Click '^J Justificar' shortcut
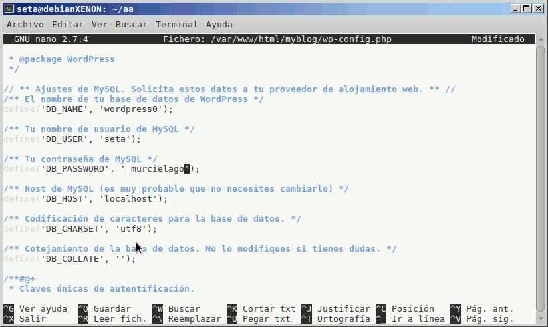Screen dimensions: 548x327 point(335,309)
